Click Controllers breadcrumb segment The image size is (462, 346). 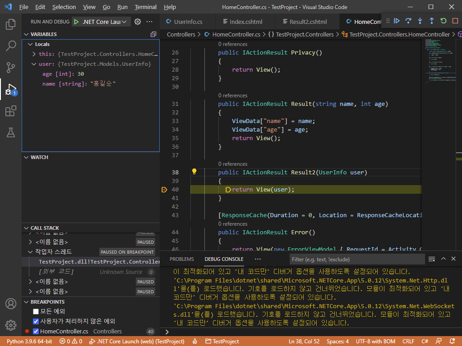pyautogui.click(x=181, y=34)
